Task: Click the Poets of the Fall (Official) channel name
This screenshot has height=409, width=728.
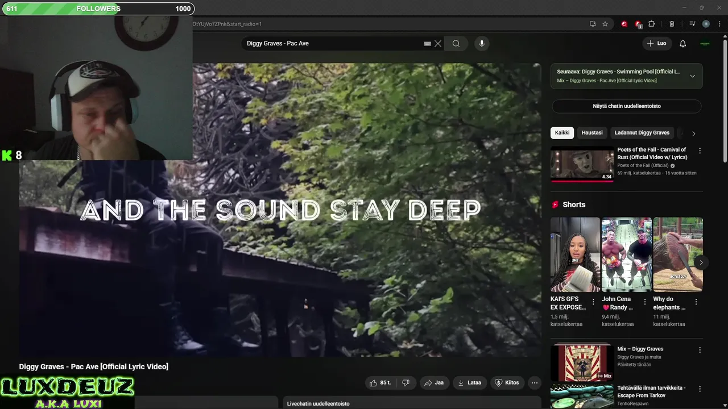Action: click(643, 166)
